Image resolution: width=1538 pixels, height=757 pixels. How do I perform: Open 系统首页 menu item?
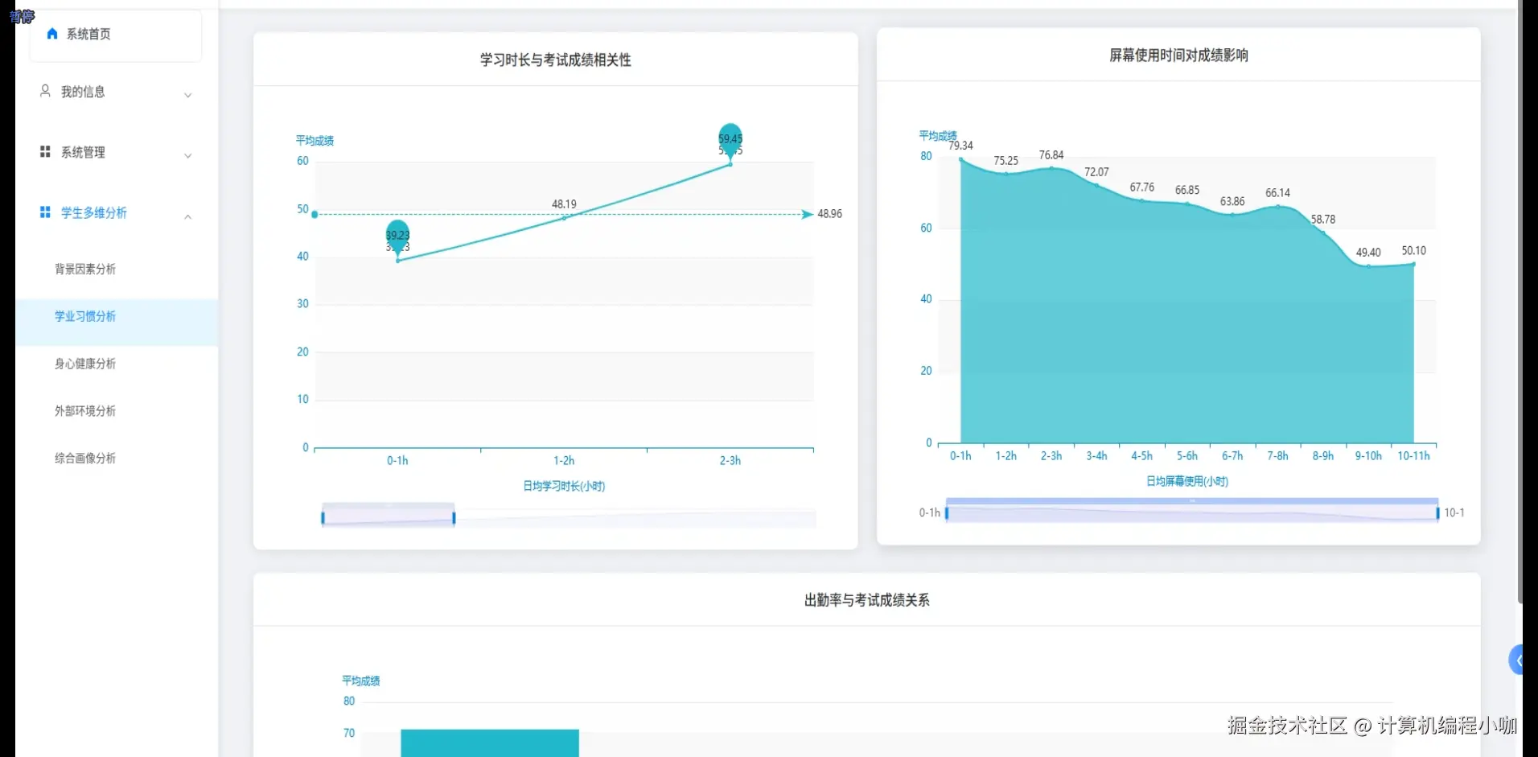pos(116,35)
